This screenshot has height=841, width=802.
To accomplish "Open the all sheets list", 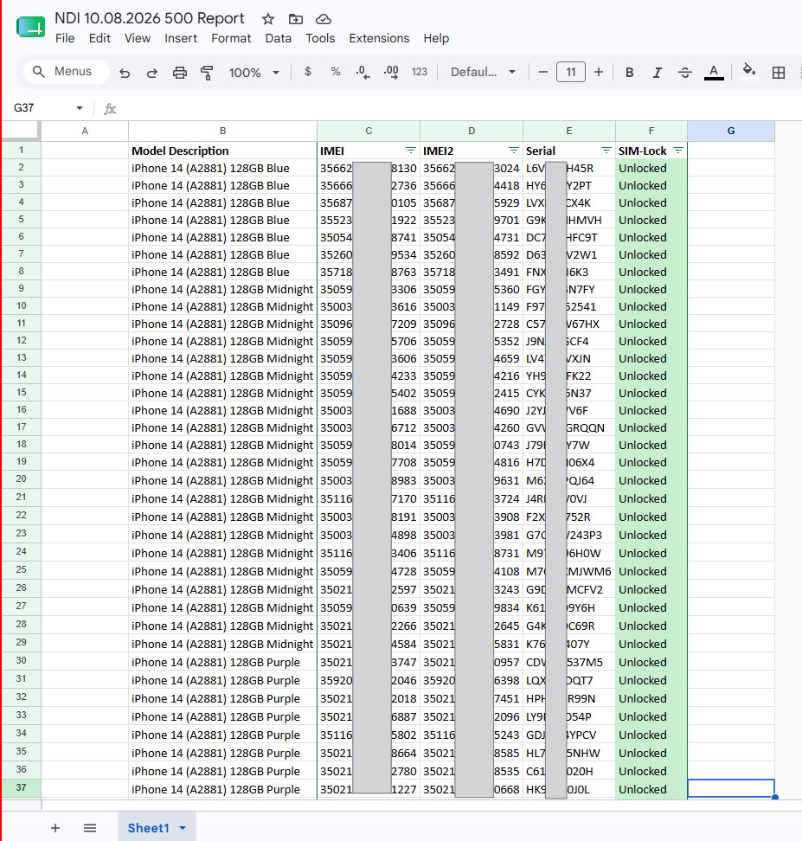I will point(90,828).
